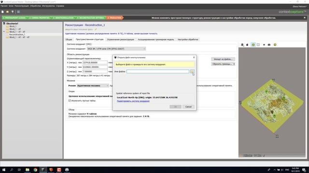The image size is (309, 173).
Task: Click the dialog's OK button
Action: 175,107
